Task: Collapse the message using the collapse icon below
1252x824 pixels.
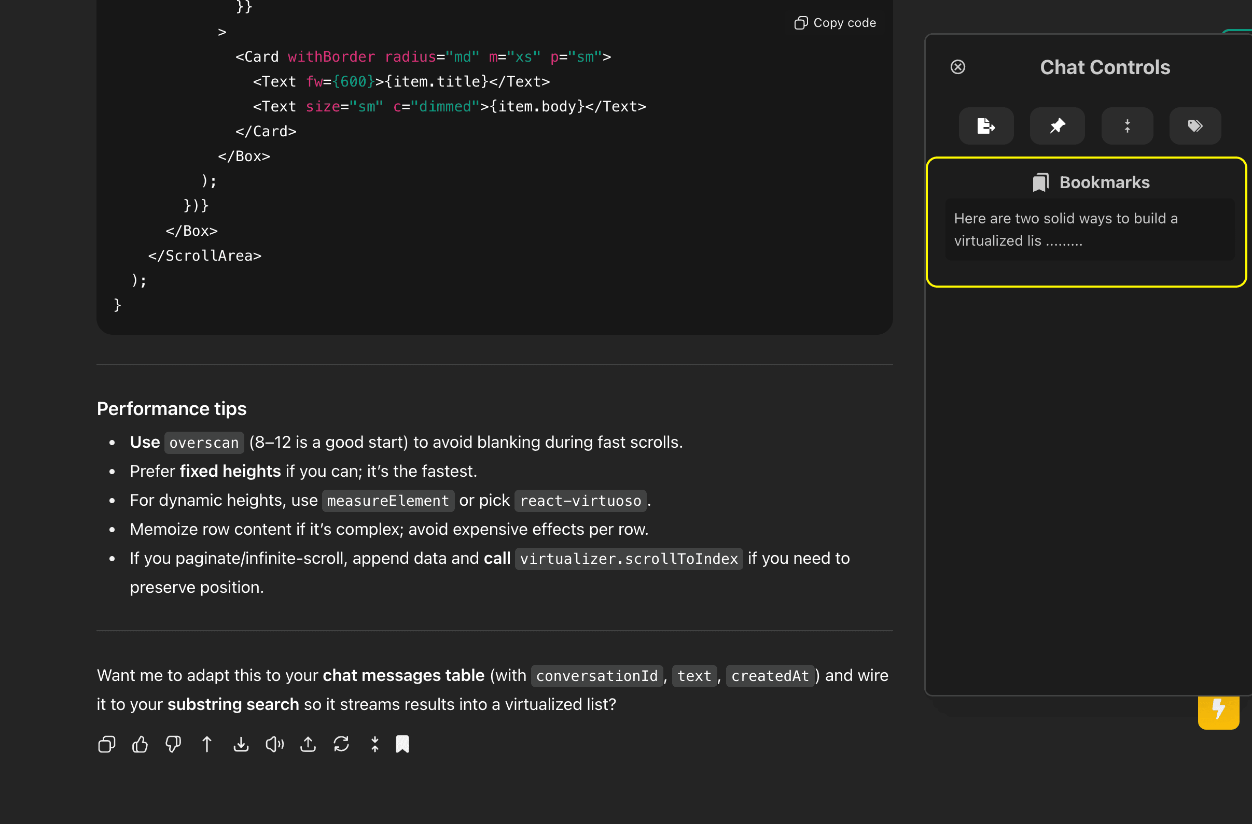Action: 374,744
